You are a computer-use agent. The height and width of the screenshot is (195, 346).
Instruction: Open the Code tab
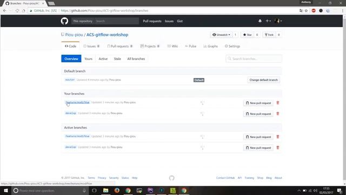(70, 46)
